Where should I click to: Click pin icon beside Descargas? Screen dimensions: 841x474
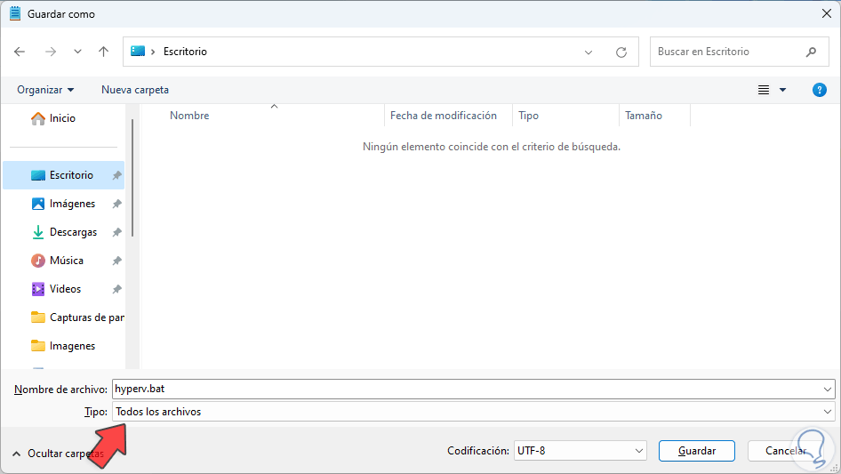click(116, 232)
